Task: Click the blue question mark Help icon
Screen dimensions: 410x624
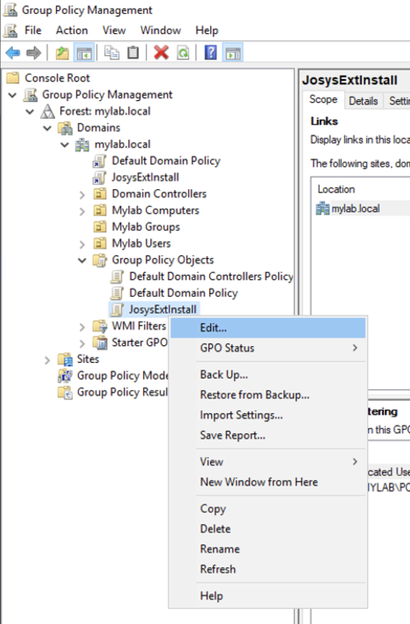Action: (210, 53)
